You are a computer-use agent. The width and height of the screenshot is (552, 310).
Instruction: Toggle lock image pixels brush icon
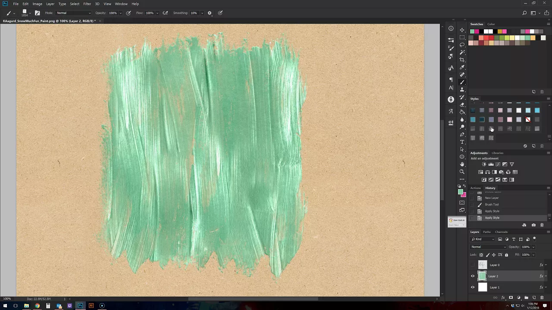(x=488, y=255)
